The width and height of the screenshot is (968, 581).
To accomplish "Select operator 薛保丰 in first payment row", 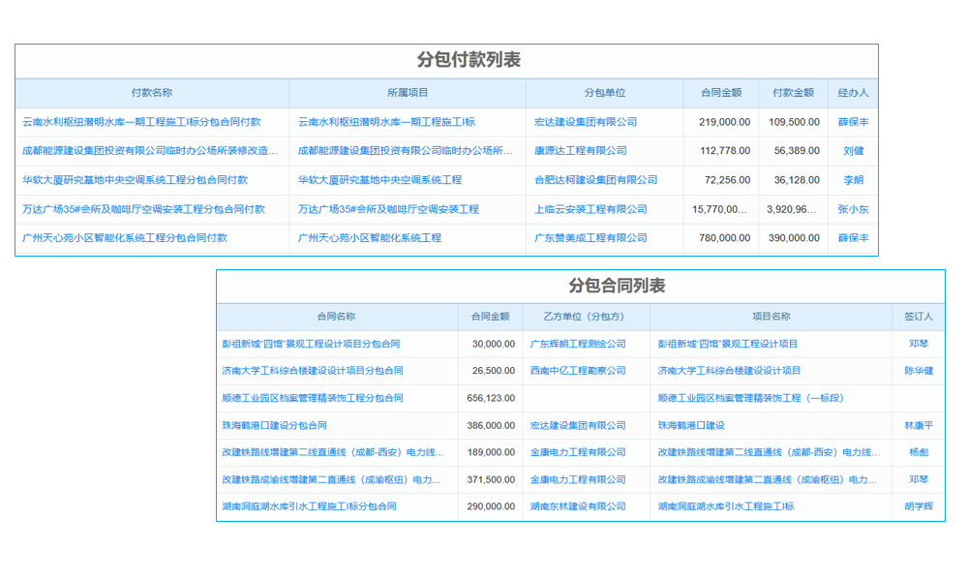I will pos(847,120).
